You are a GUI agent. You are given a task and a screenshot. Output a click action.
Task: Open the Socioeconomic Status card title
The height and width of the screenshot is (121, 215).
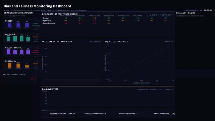(x=14, y=75)
